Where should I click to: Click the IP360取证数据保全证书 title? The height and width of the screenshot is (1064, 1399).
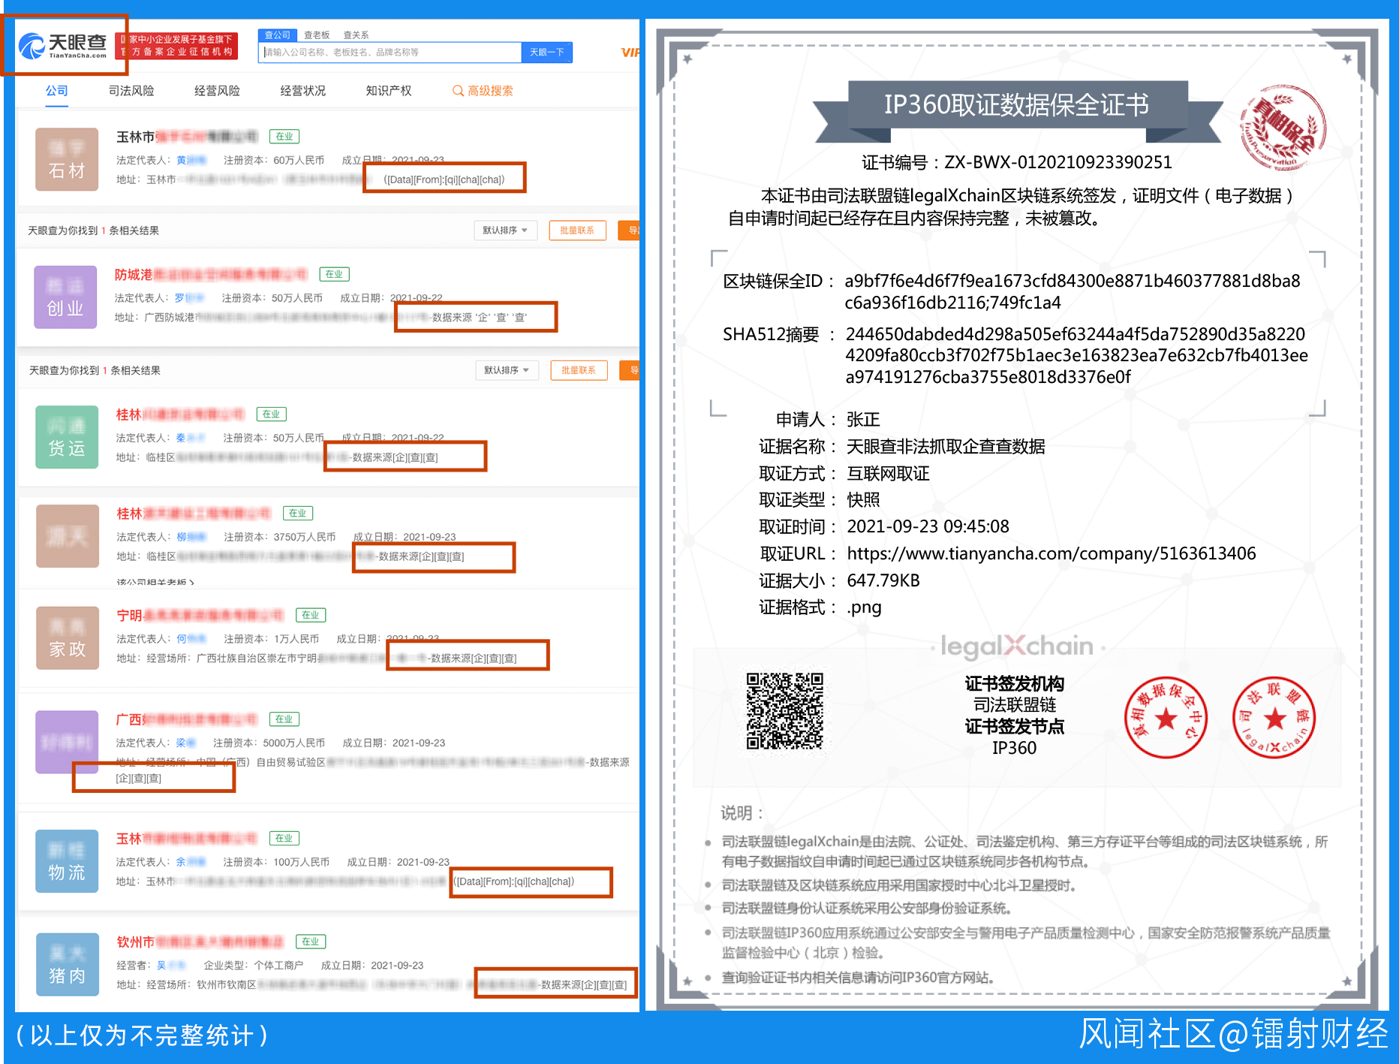pyautogui.click(x=1016, y=105)
